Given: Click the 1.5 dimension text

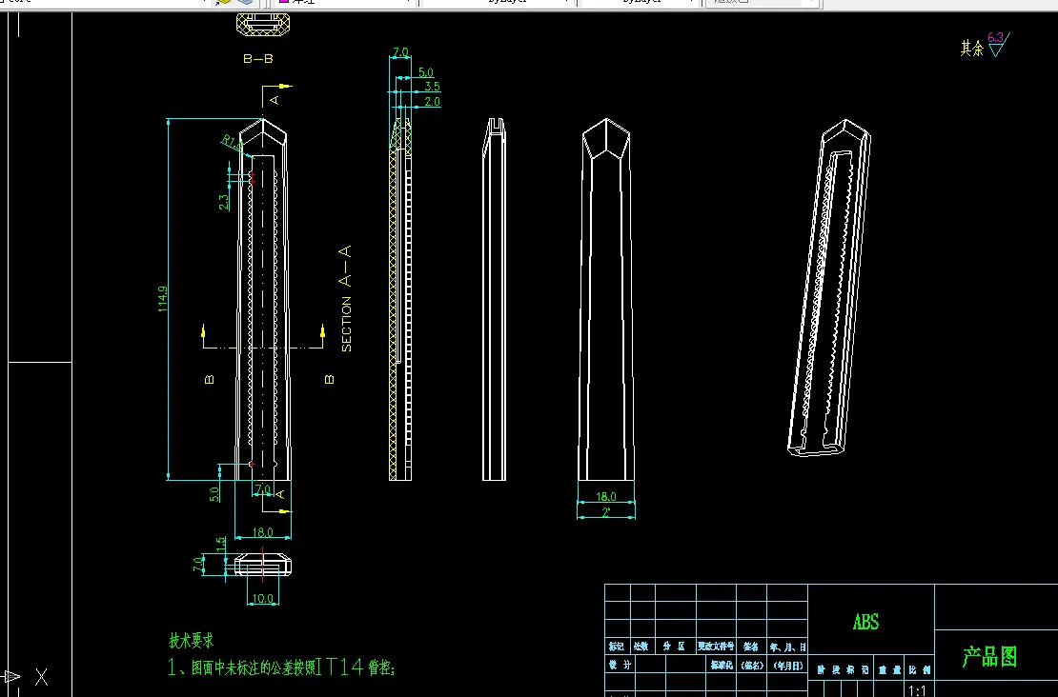Looking at the screenshot, I should pyautogui.click(x=221, y=544).
